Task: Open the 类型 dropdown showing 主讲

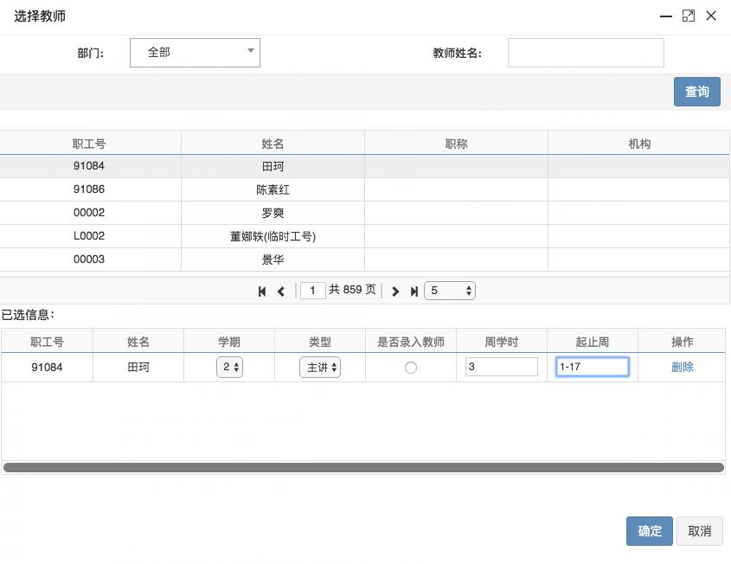Action: (x=320, y=368)
